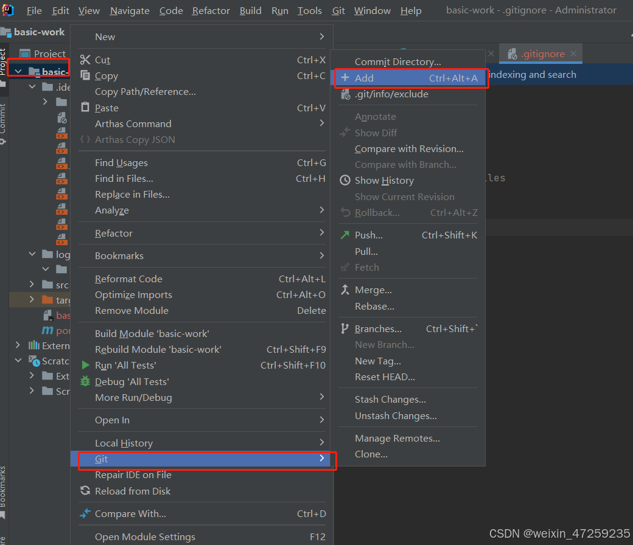Viewport: 633px width, 545px height.
Task: Choose Add in the Git submenu
Action: [408, 78]
